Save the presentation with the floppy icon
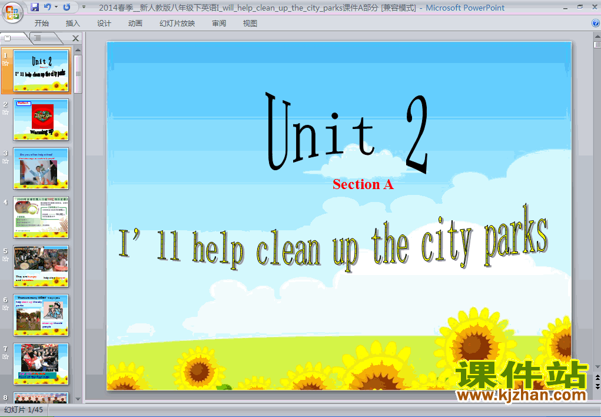Image resolution: width=601 pixels, height=417 pixels. click(35, 7)
